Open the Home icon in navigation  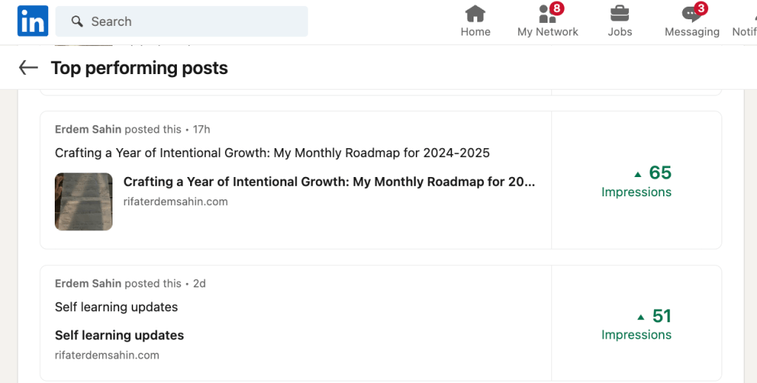(475, 13)
